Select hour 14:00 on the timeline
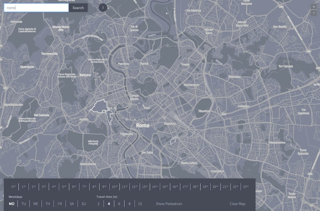 click(155, 186)
